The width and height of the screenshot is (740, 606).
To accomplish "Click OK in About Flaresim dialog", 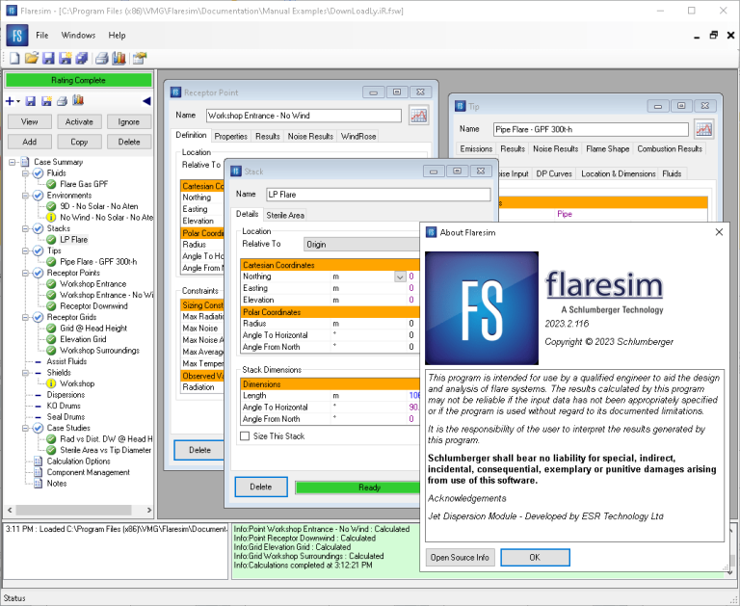I will point(535,558).
